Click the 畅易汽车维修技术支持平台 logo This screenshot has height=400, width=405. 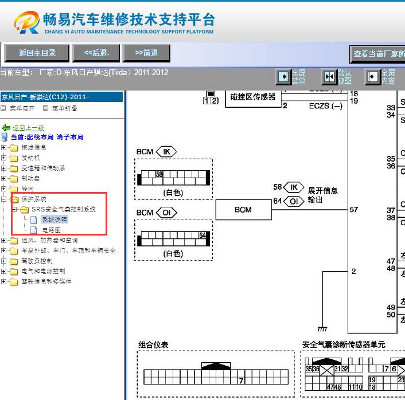(x=114, y=22)
